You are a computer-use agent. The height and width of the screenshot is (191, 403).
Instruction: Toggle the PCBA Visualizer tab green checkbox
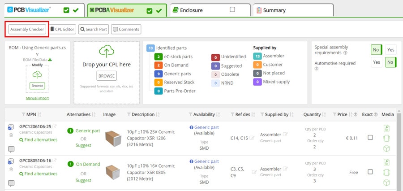149,11
